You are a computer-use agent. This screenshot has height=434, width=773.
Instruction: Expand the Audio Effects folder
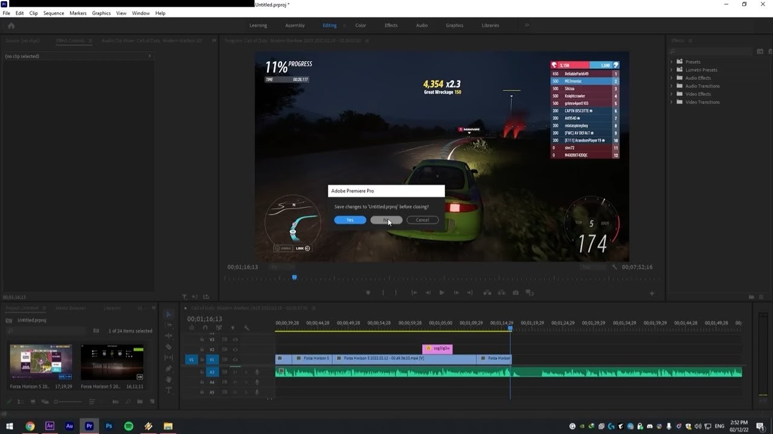[672, 78]
